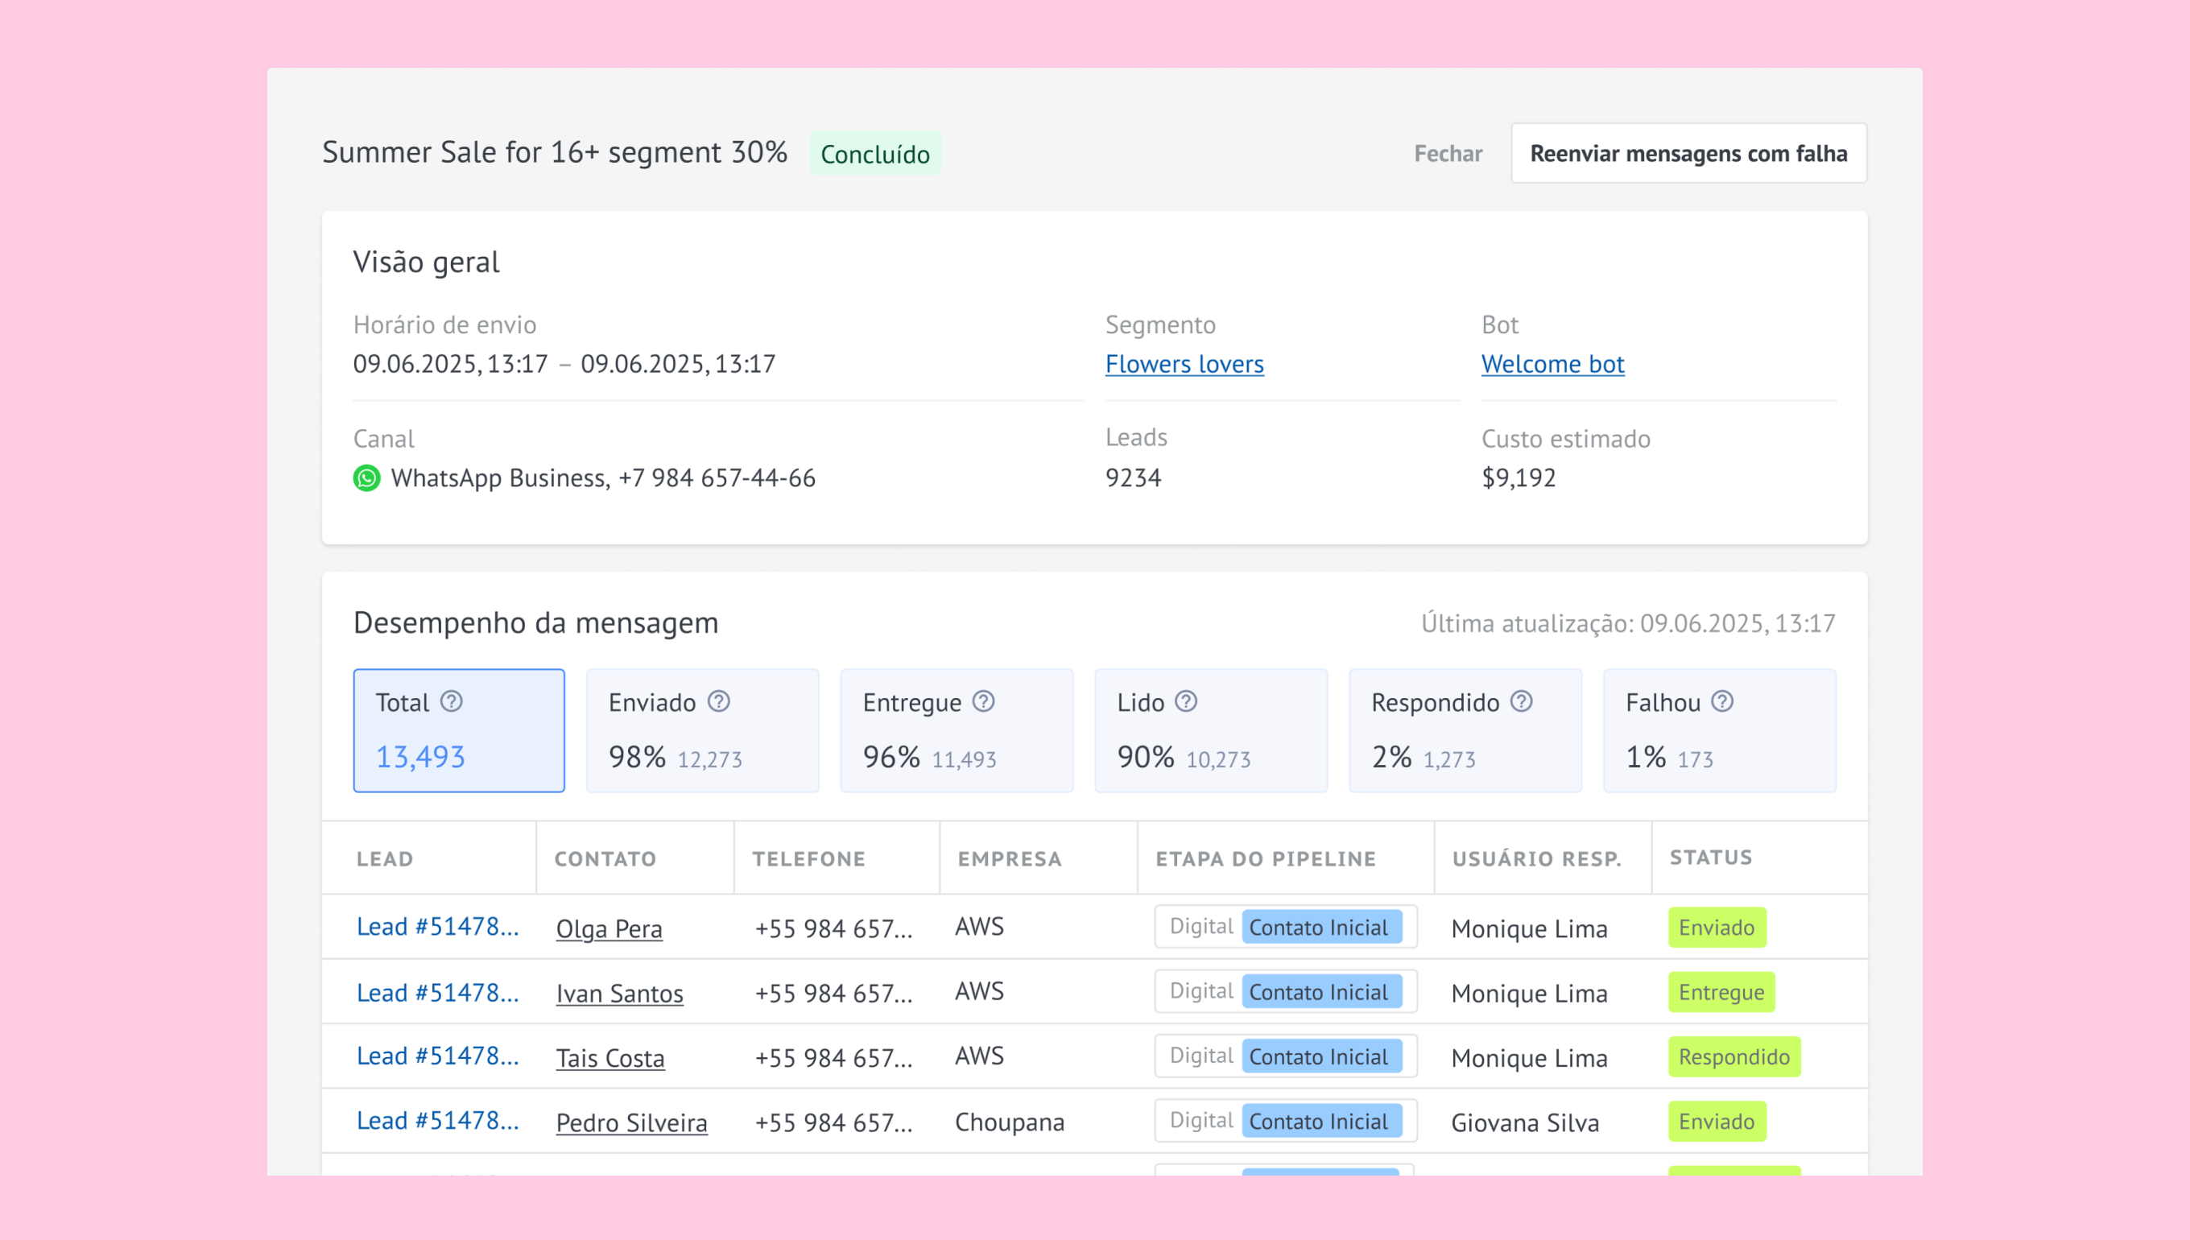Select the Respondido 2% metric card
This screenshot has width=2190, height=1240.
pos(1465,731)
